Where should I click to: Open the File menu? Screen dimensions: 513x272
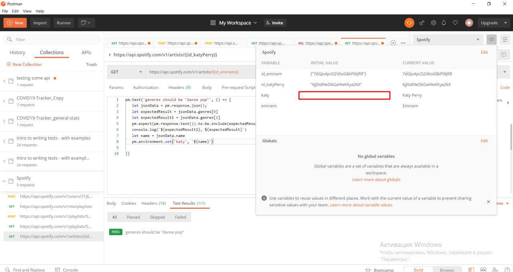tap(5, 11)
